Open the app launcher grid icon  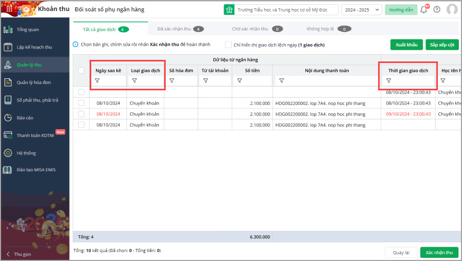point(9,9)
